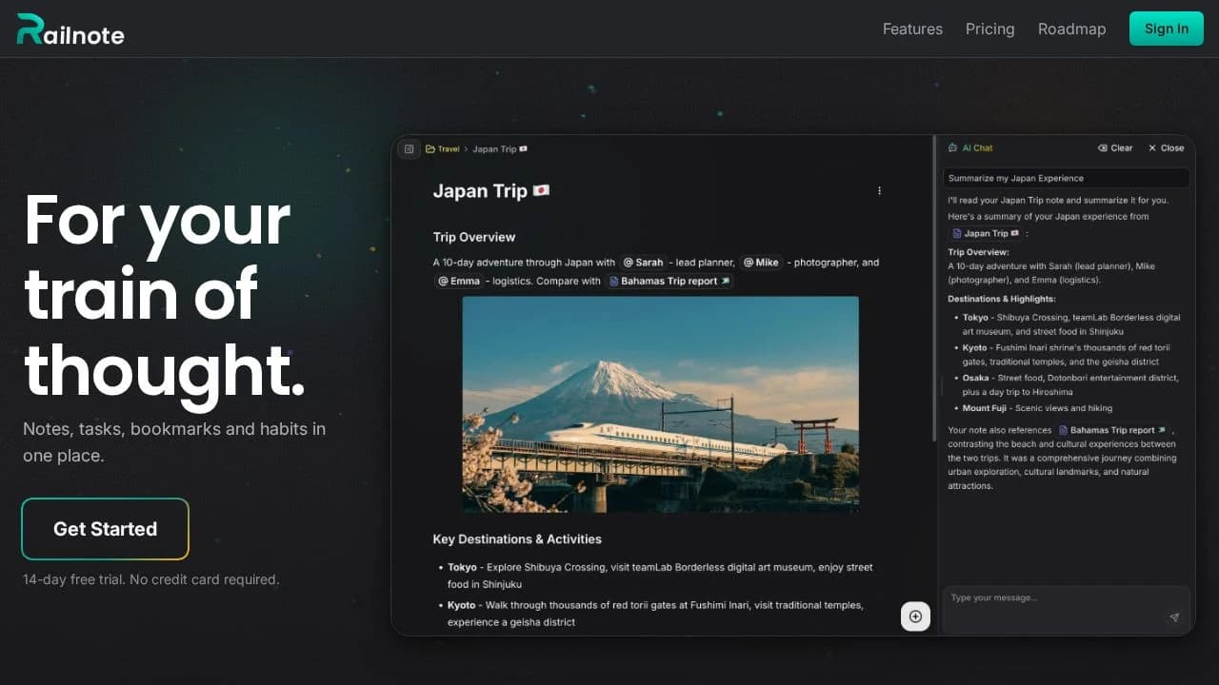The image size is (1219, 685).
Task: Click the Railnote logo
Action: click(x=69, y=29)
